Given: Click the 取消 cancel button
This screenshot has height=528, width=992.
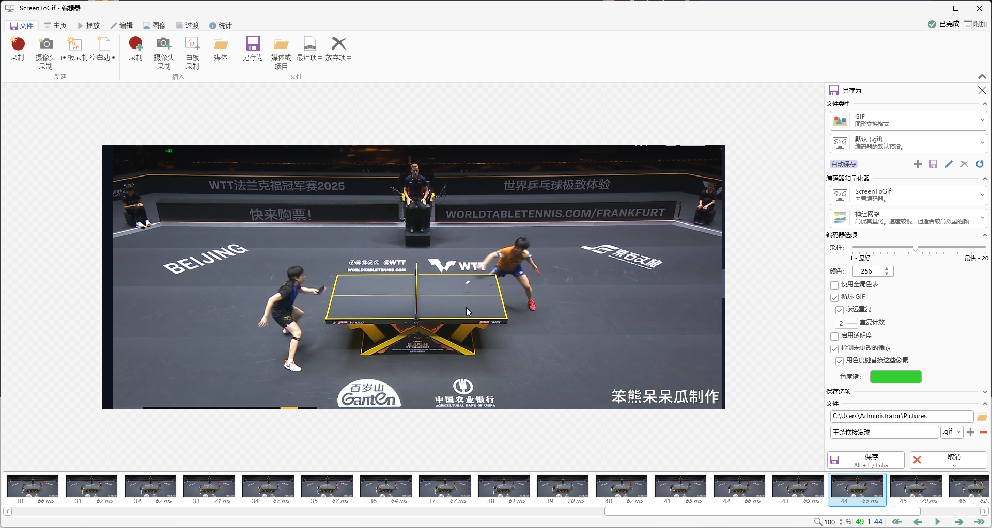Looking at the screenshot, I should (x=948, y=460).
